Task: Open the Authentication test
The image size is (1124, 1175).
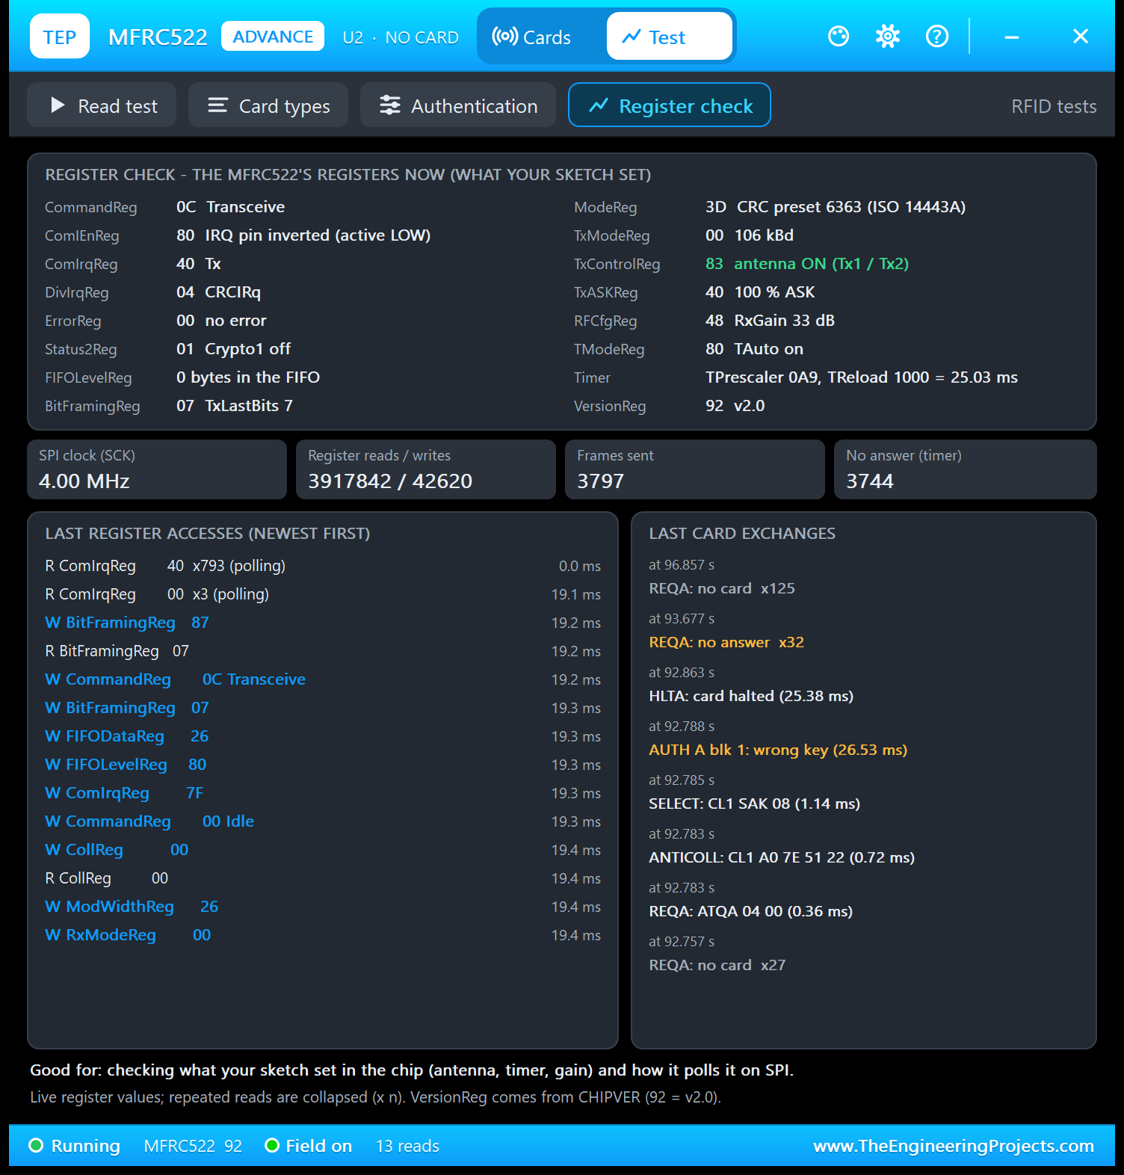Action: tap(458, 105)
